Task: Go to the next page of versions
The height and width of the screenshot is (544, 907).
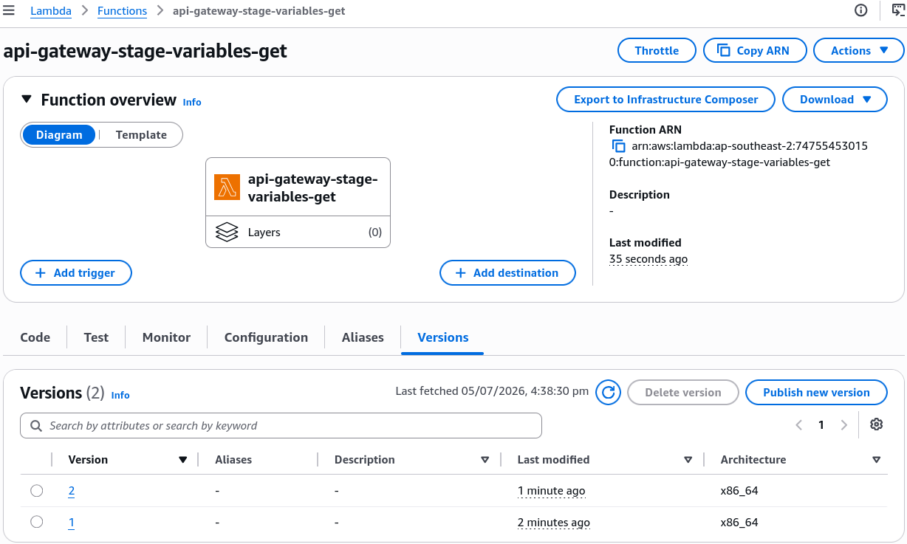Action: tap(843, 425)
